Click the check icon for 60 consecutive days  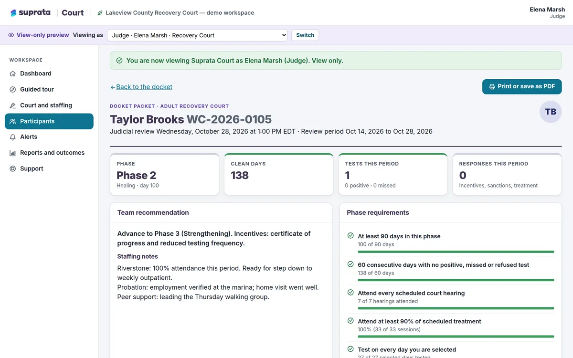350,264
